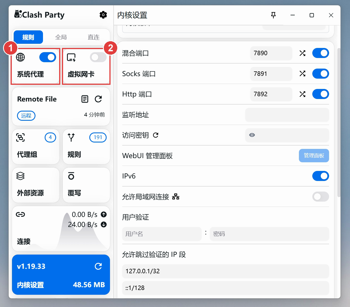Restart the core via v1.19.33 refresh icon
350x307 pixels.
click(98, 266)
